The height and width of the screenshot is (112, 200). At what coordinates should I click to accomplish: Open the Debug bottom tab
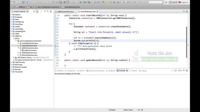pos(142,71)
